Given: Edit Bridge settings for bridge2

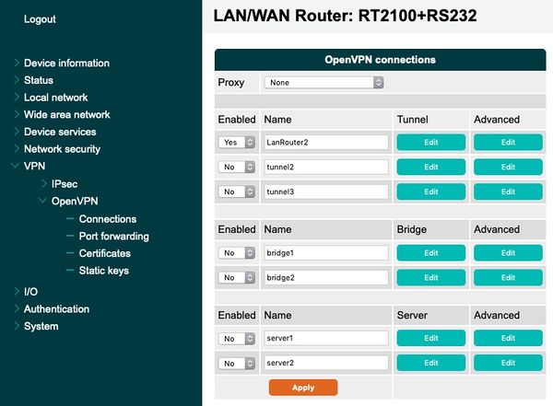Looking at the screenshot, I should [x=431, y=278].
